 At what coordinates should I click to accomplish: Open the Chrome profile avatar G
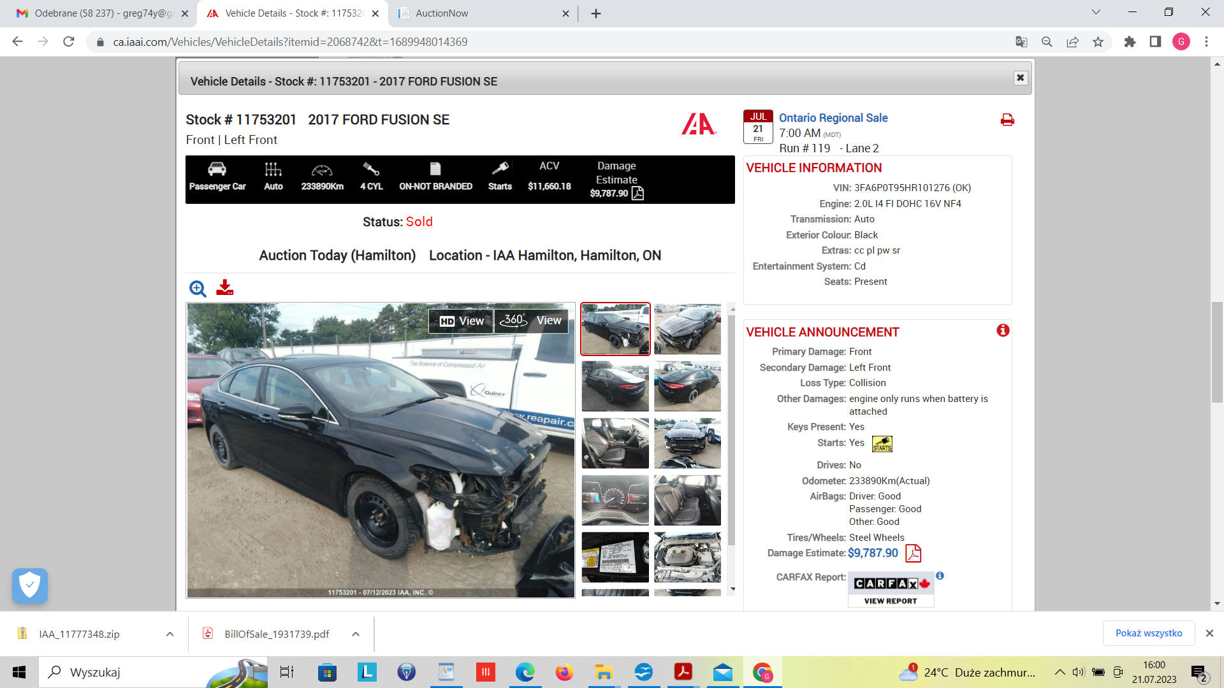[1181, 42]
